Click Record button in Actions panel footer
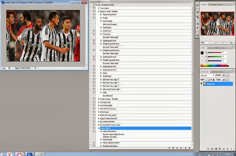 (x=173, y=148)
